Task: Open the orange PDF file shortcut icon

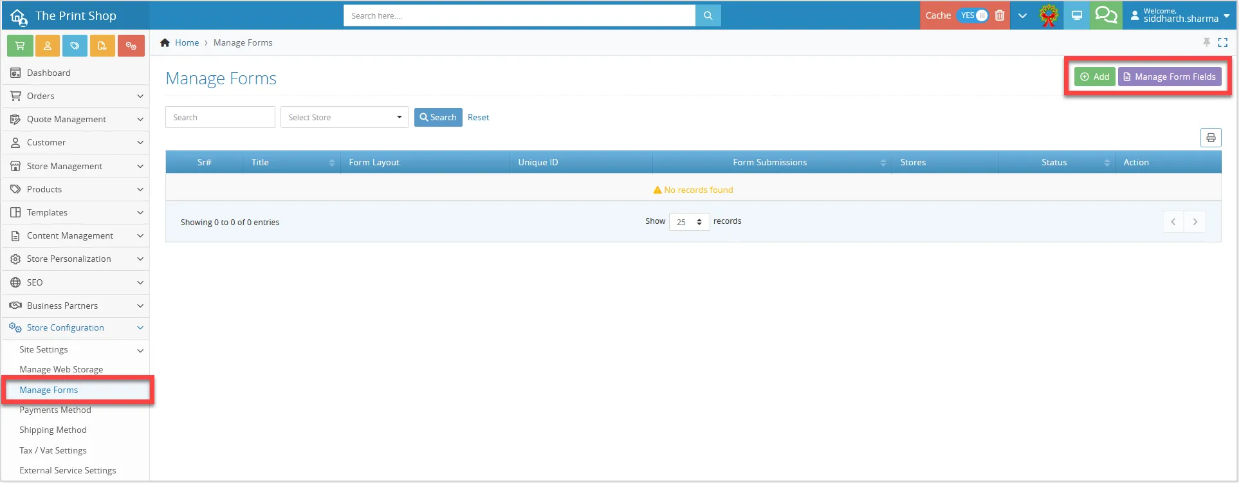Action: 102,46
